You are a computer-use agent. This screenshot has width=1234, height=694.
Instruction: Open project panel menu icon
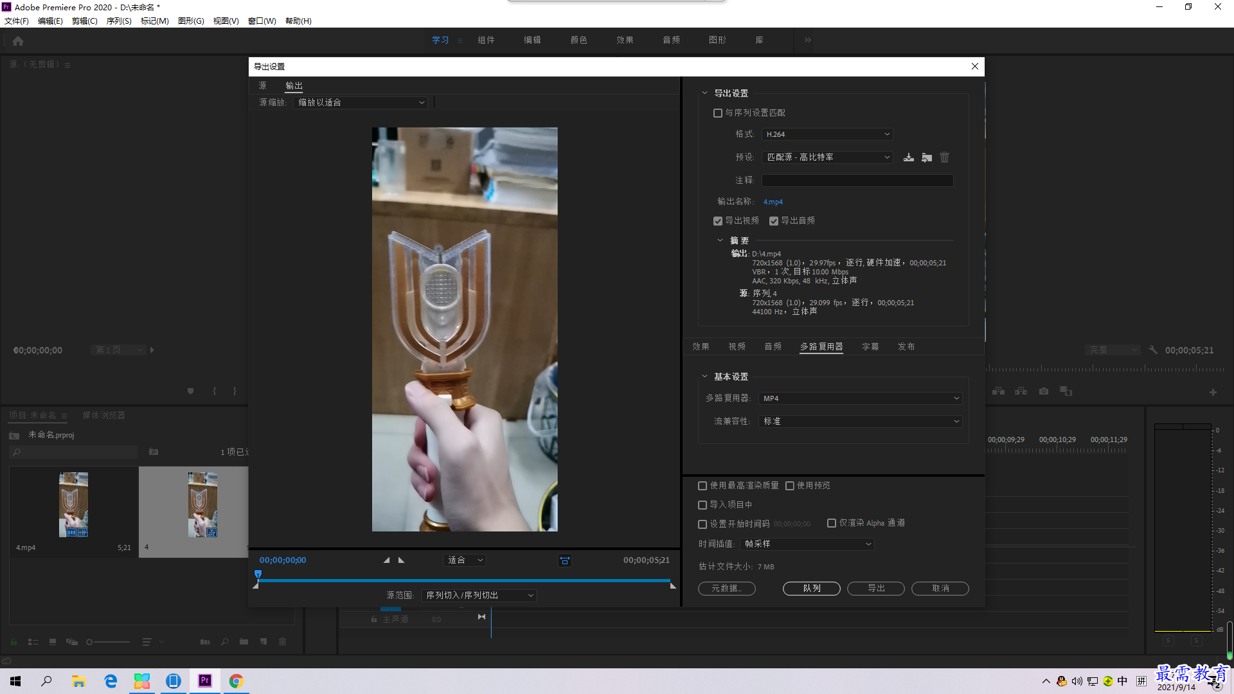(x=64, y=416)
